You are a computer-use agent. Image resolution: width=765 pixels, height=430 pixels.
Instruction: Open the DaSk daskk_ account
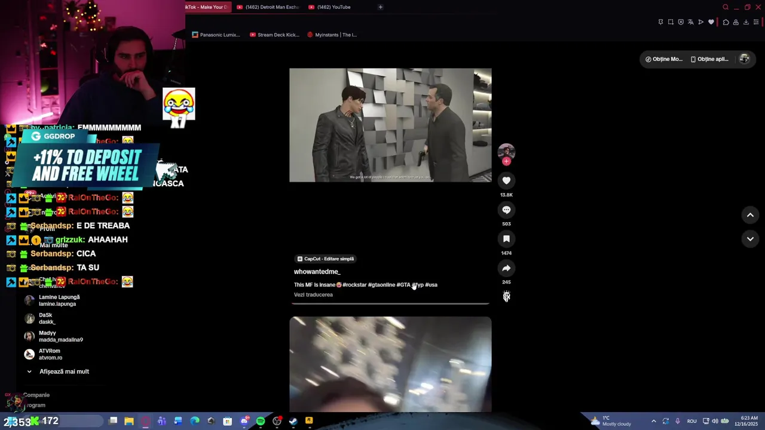pyautogui.click(x=41, y=318)
